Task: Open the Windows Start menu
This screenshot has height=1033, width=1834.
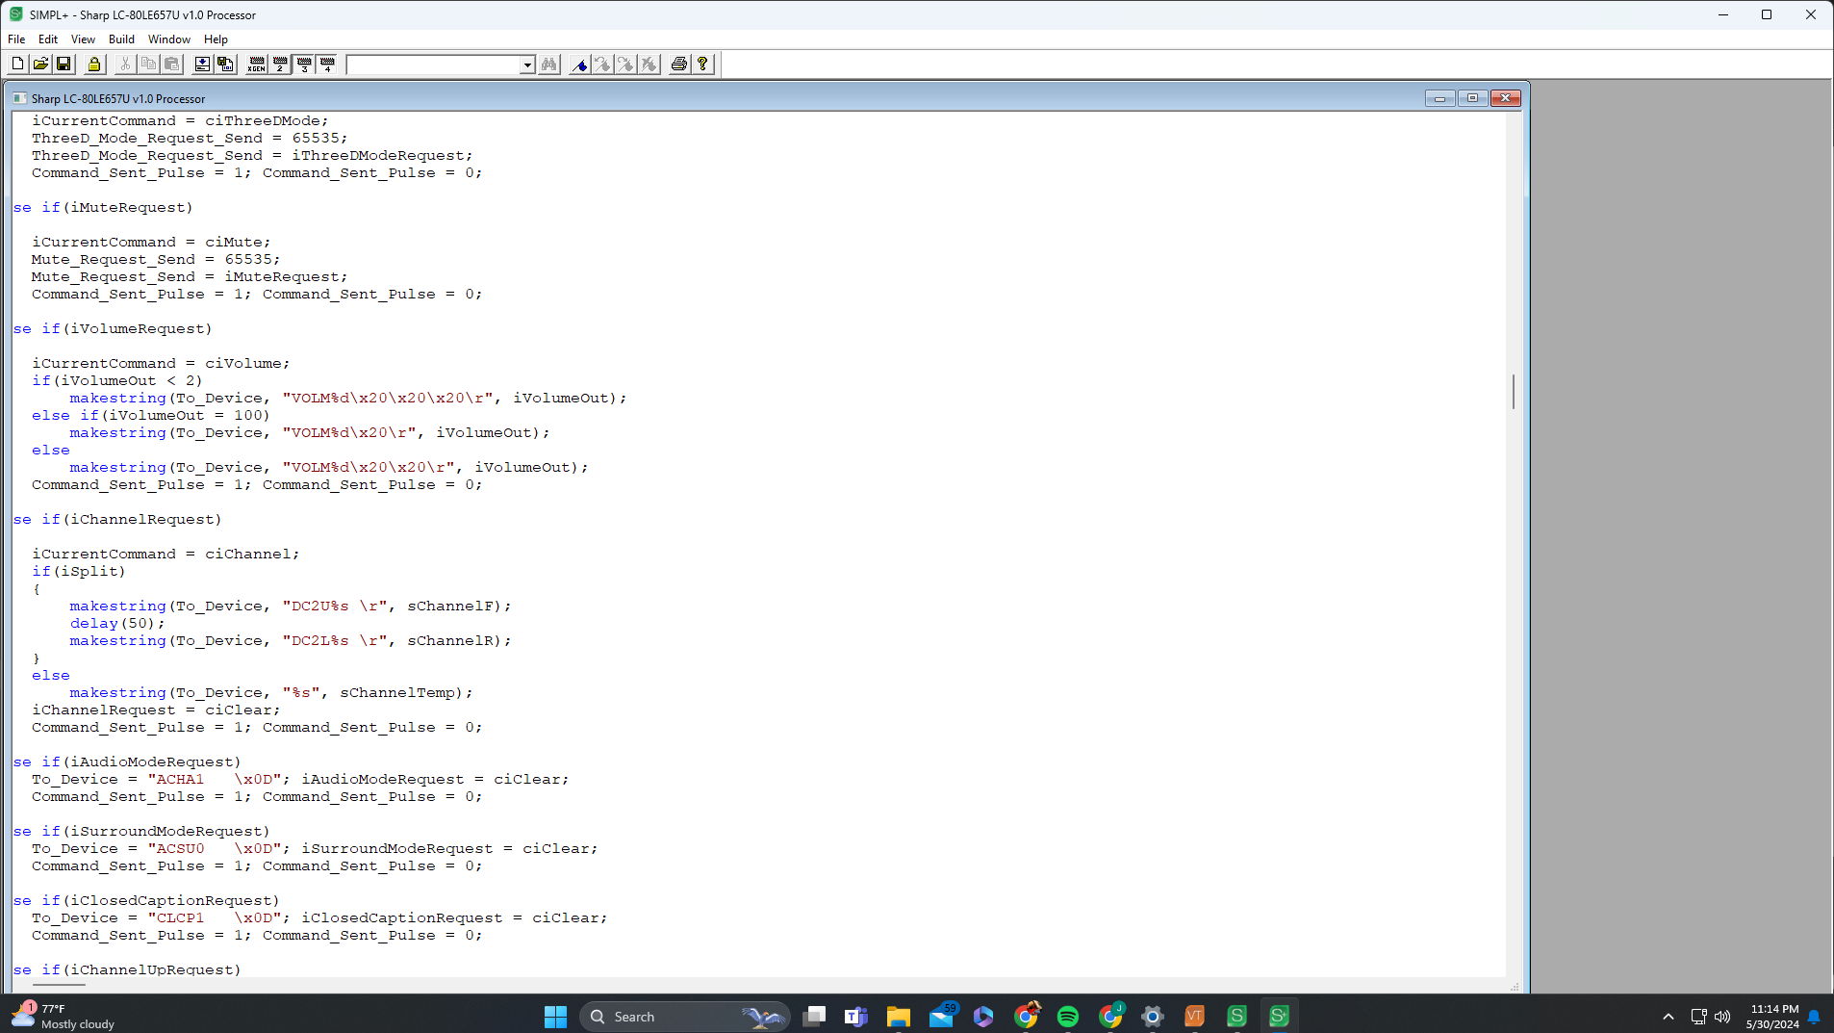Action: click(x=555, y=1017)
